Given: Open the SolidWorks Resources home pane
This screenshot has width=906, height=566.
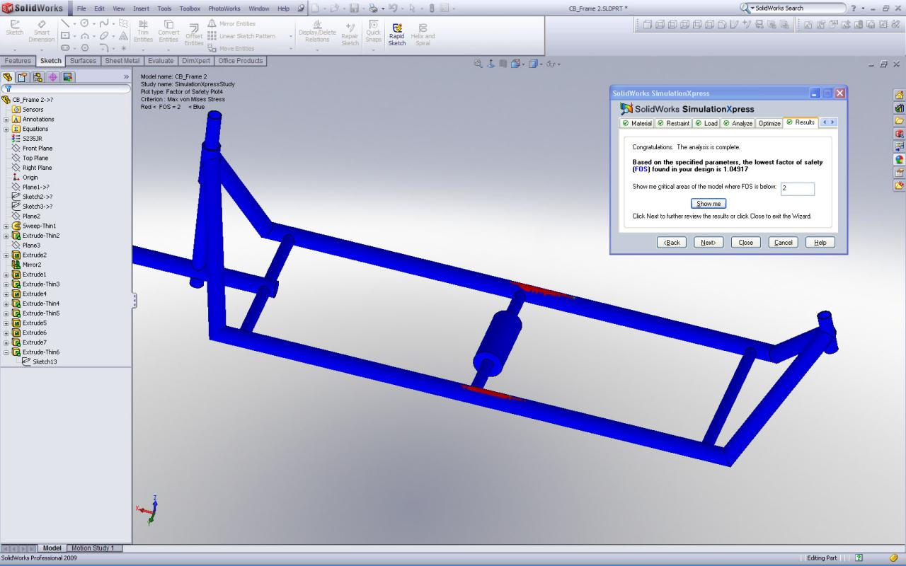Looking at the screenshot, I should (899, 96).
